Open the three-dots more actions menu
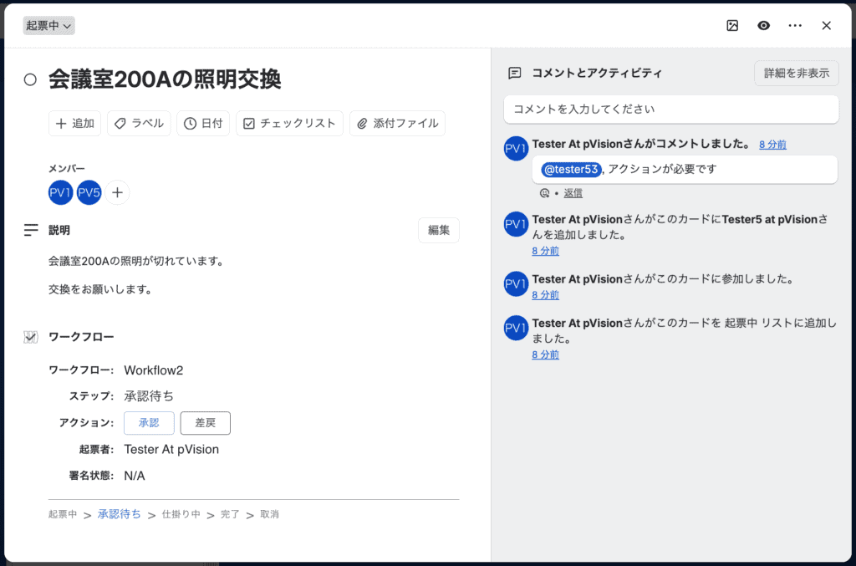Viewport: 856px width, 566px height. pyautogui.click(x=795, y=26)
